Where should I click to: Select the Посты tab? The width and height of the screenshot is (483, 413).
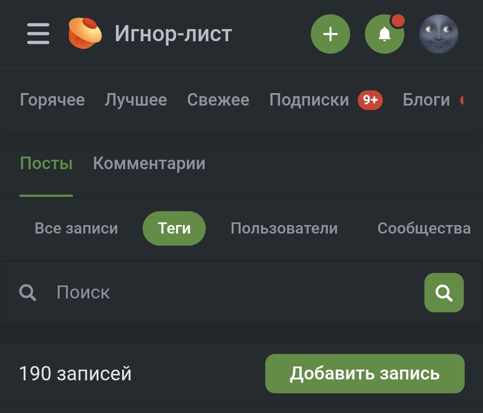tap(47, 164)
